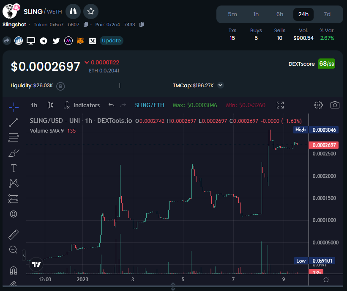Click the 2.67% variation value
The height and width of the screenshot is (291, 347).
pos(327,38)
